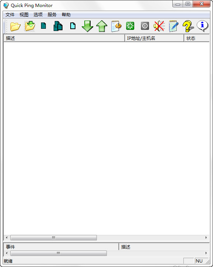The height and width of the screenshot is (267, 213).
Task: Click the multiple teal documents icon
Action: point(58,26)
